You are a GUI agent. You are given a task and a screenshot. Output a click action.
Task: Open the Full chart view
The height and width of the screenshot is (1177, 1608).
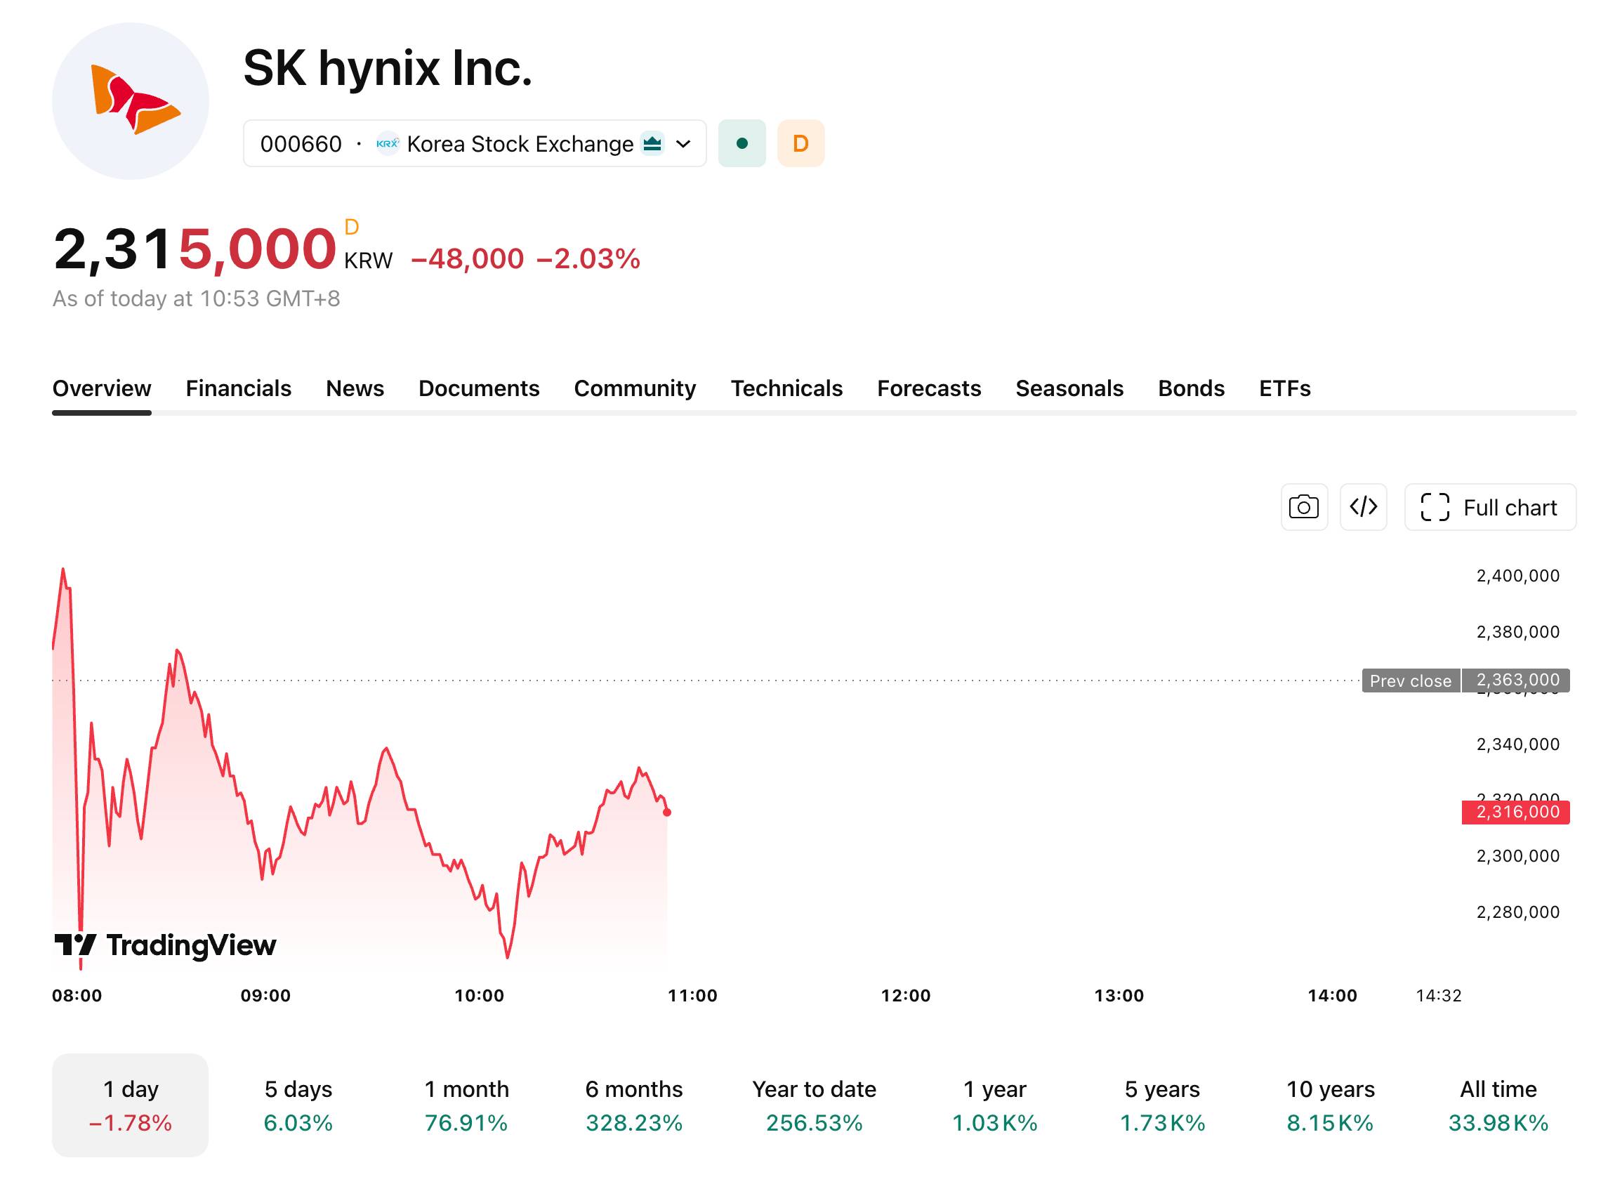click(1490, 507)
